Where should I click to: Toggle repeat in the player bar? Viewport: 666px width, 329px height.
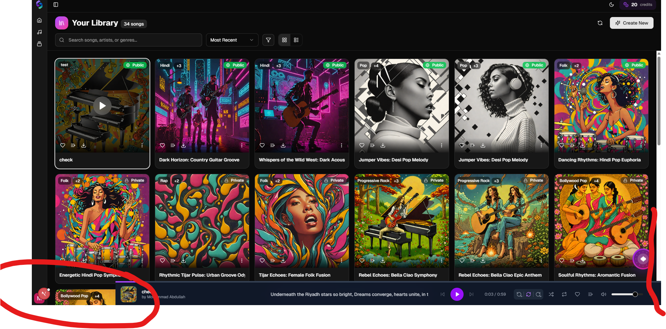pos(564,294)
